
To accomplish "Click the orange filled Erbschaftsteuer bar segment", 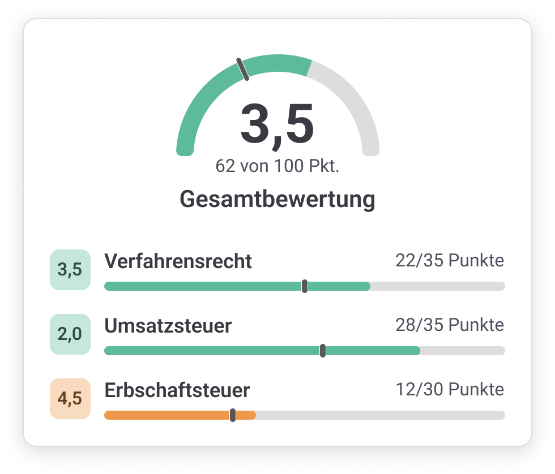I will click(x=170, y=415).
